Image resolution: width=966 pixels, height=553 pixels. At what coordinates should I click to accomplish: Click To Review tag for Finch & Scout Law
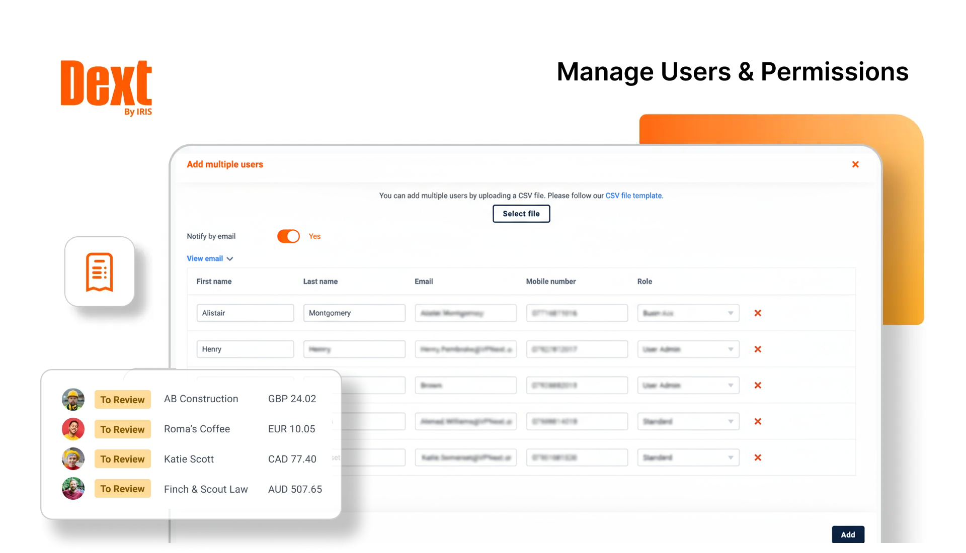(x=122, y=489)
